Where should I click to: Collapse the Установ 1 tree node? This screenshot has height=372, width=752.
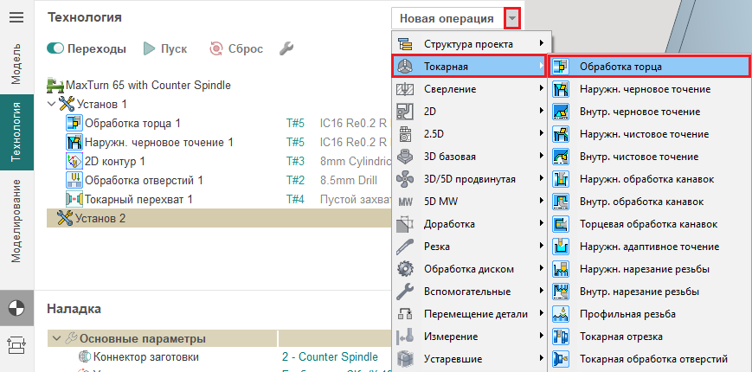(x=51, y=104)
